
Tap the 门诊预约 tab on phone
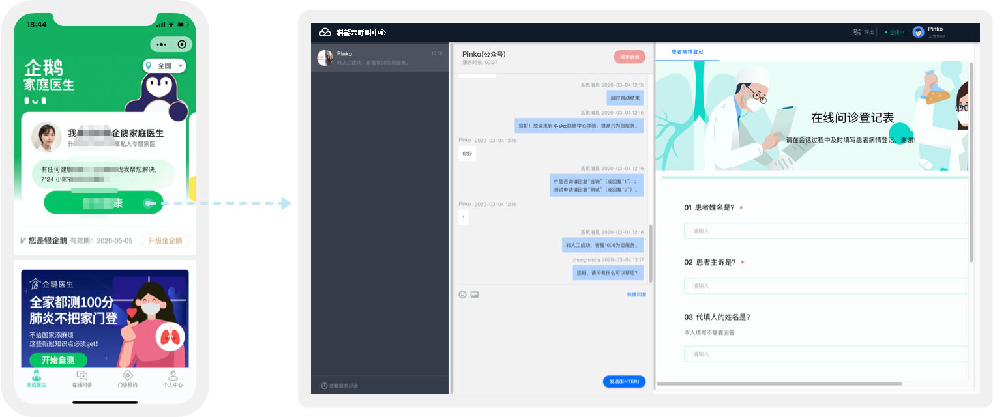[128, 379]
